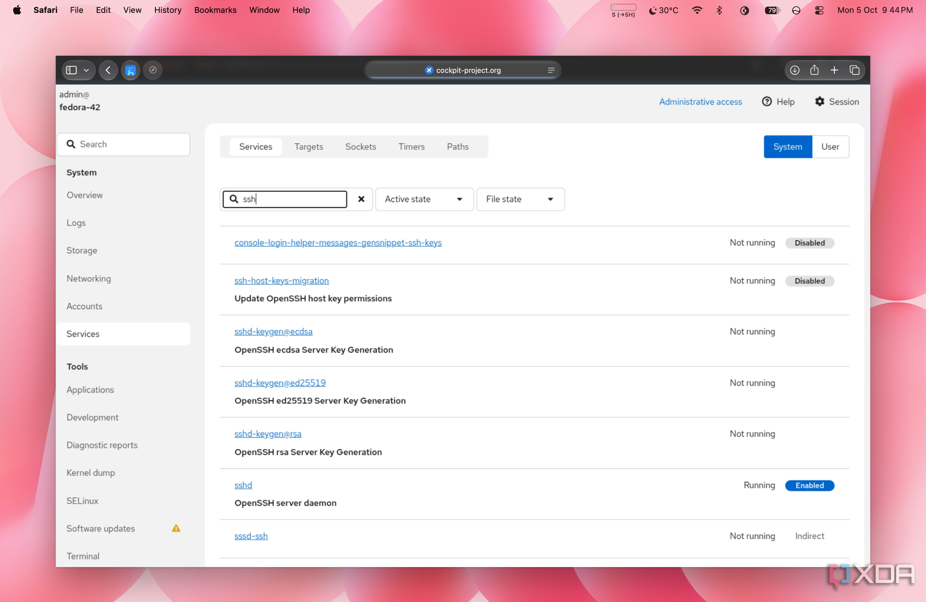
Task: Switch to System services toggle
Action: coord(787,147)
